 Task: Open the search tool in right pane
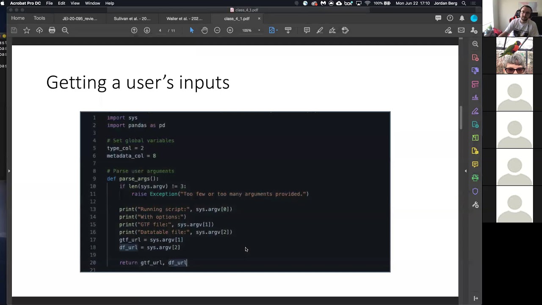[x=475, y=44]
